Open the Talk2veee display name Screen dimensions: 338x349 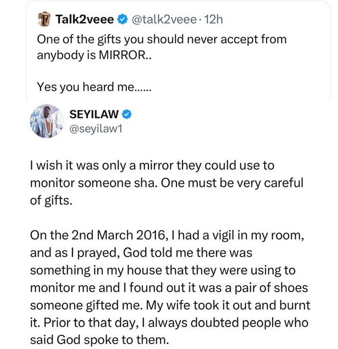[x=84, y=20]
